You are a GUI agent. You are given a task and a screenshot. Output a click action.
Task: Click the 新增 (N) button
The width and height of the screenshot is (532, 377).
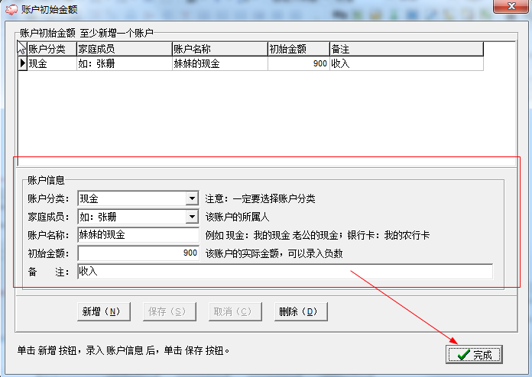[104, 311]
